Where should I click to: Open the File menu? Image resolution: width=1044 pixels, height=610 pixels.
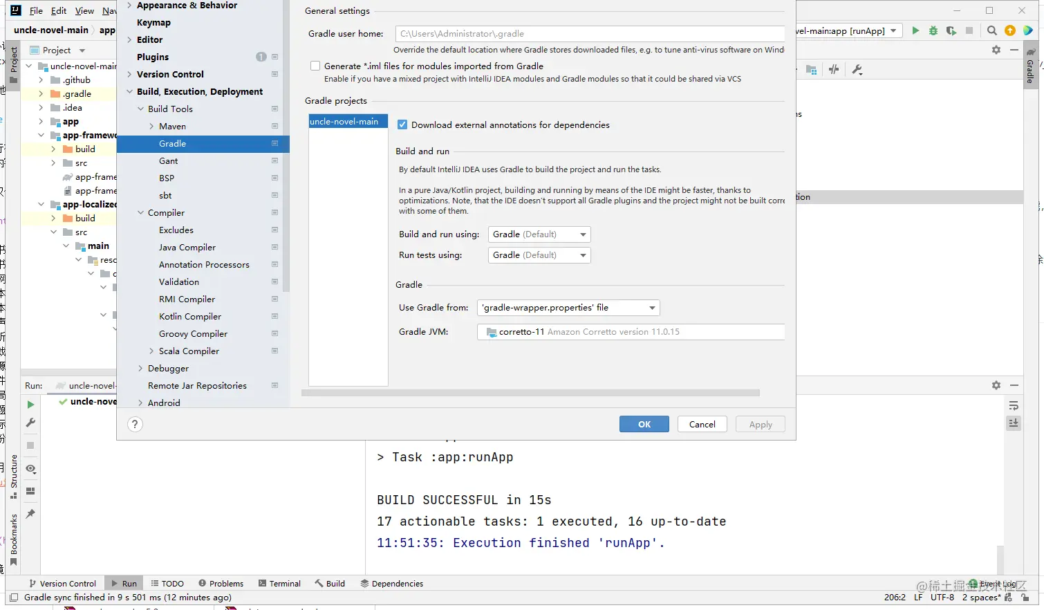click(36, 11)
